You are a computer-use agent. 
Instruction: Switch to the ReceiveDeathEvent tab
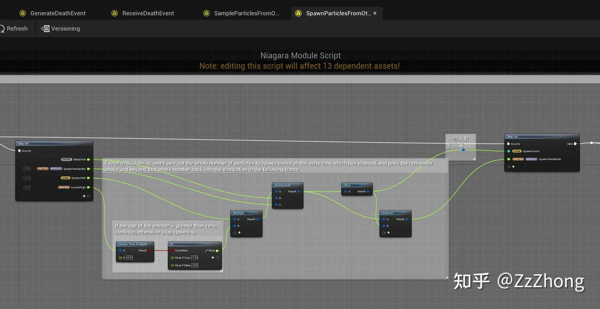[x=143, y=13]
